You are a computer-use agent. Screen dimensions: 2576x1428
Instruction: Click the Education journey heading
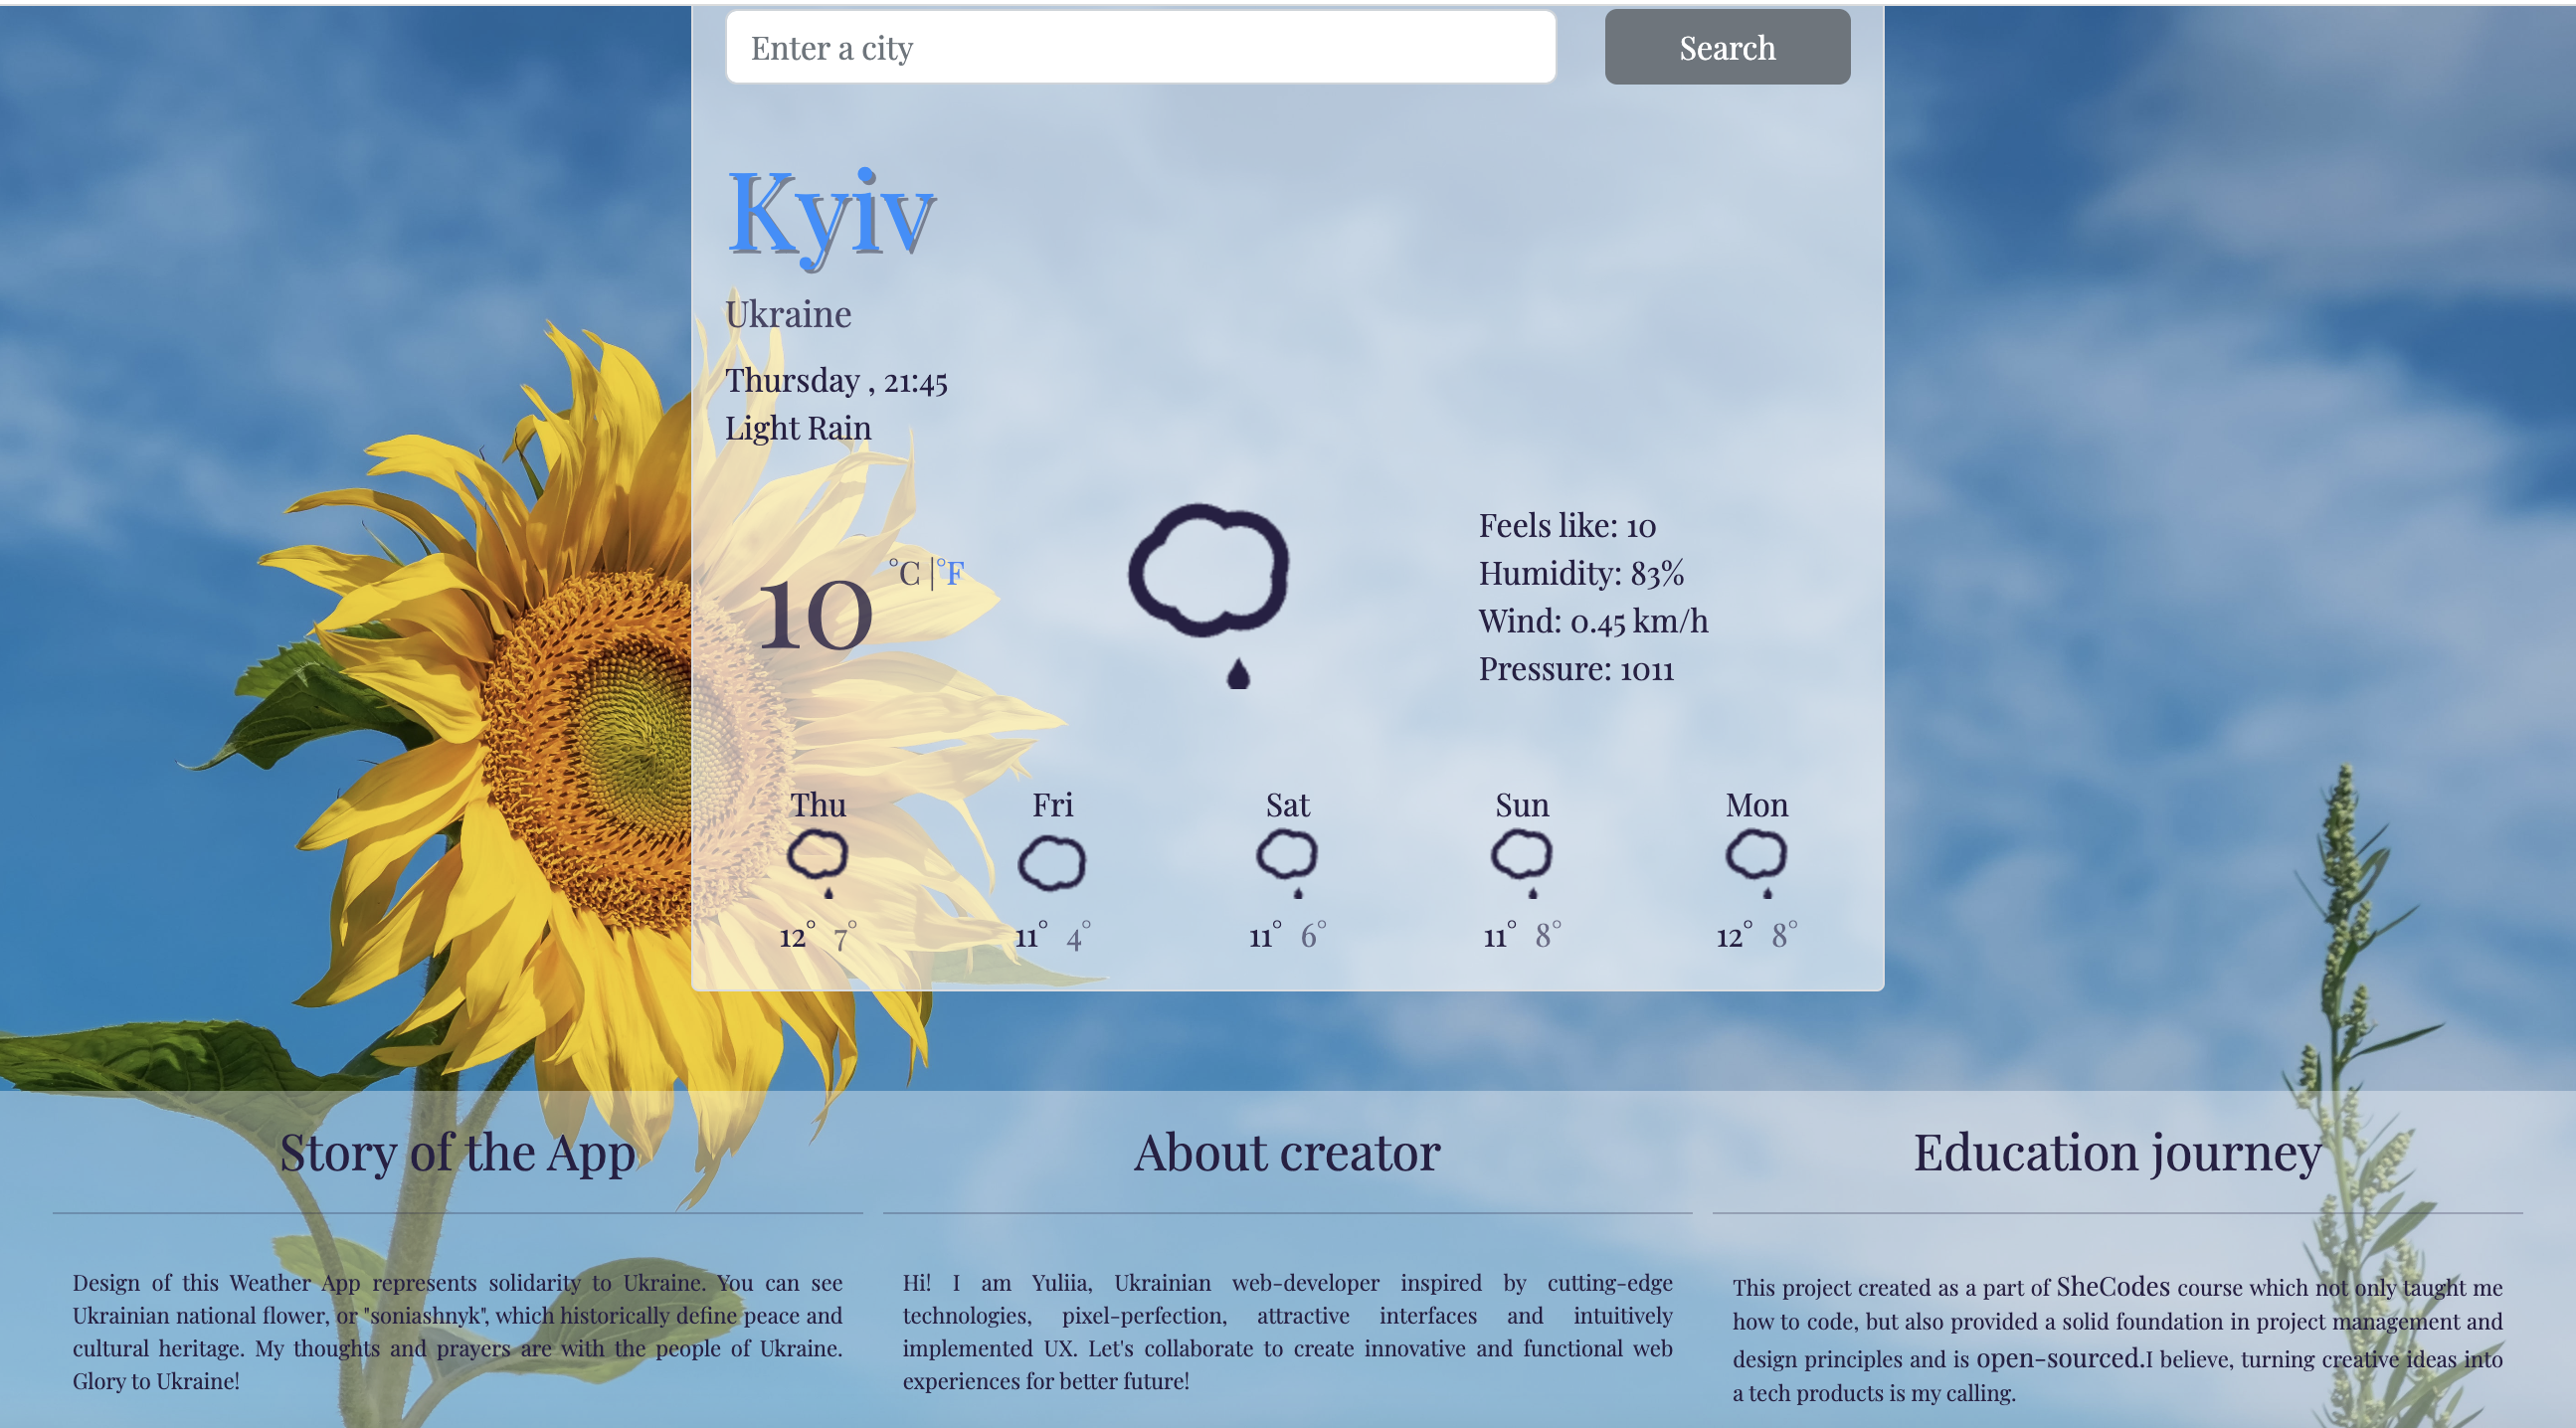point(2117,1153)
